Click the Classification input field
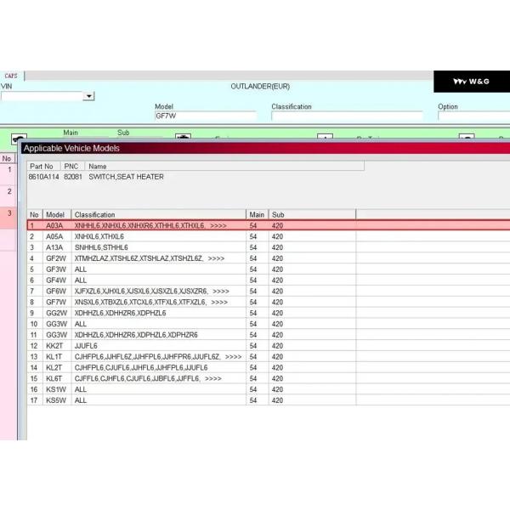Image resolution: width=510 pixels, height=510 pixels. pos(347,116)
